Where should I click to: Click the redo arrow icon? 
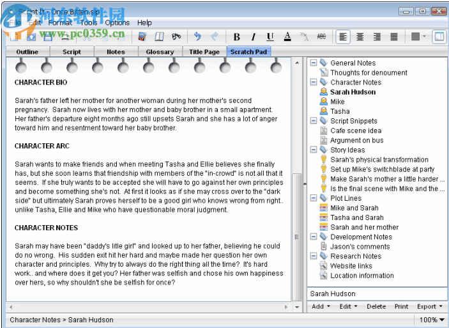(x=215, y=36)
